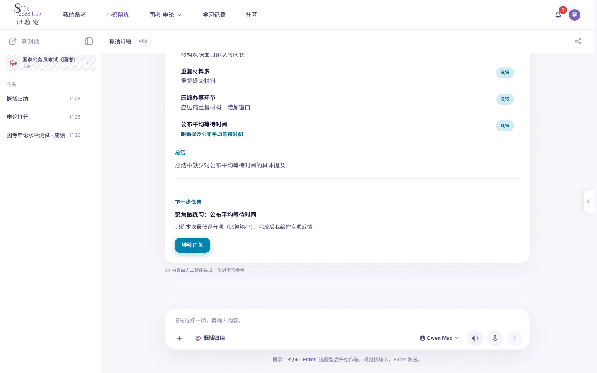Click 新对话 label
Viewport: 597px width, 373px height.
31,41
